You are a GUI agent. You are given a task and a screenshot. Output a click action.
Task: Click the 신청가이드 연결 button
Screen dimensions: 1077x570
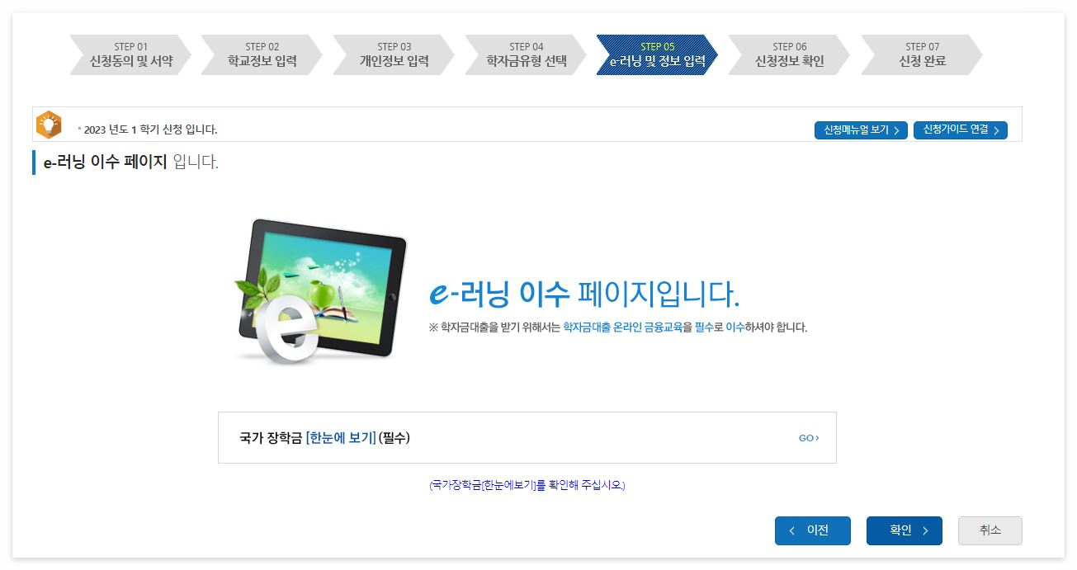pos(960,130)
